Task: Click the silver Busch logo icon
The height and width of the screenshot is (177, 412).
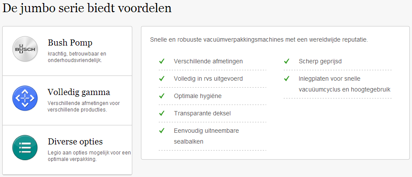Action: click(25, 49)
